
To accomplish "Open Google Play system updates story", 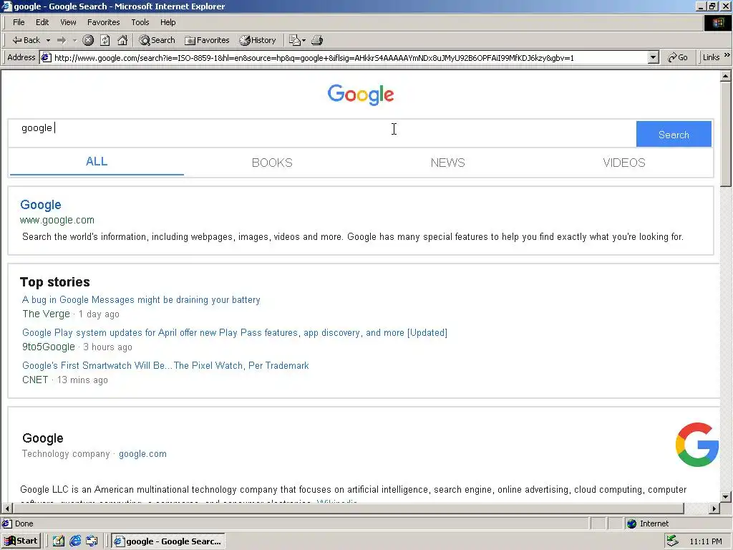I will tap(235, 332).
